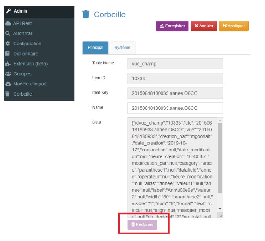Click the large trash icon in page title

click(86, 15)
